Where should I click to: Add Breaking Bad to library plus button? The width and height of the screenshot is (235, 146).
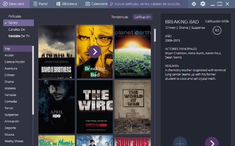[x=180, y=142]
